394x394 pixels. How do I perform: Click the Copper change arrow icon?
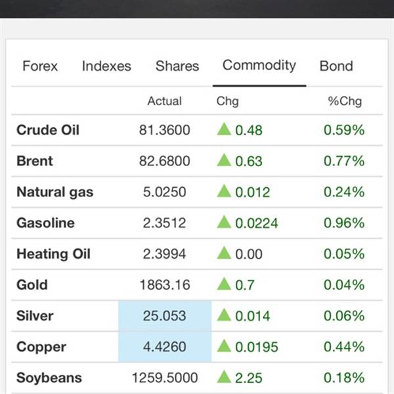224,346
